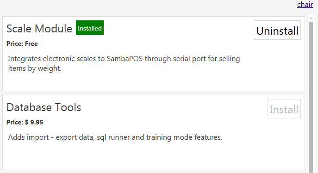318x173 pixels.
Task: Click the scrollbar up arrow
Action: point(311,18)
